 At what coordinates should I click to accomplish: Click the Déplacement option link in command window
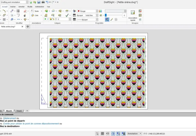pyautogui.click(x=10, y=118)
